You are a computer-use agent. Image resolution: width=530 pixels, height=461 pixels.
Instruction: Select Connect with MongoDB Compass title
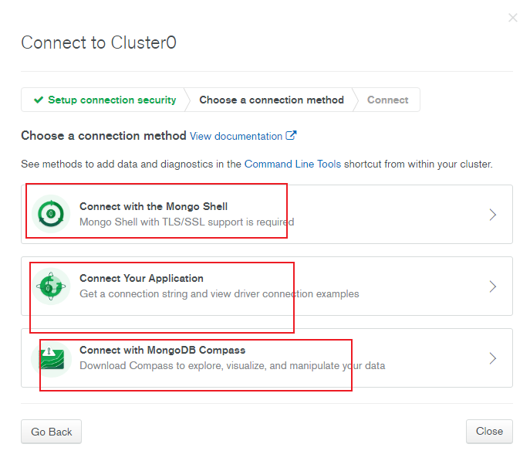point(162,350)
